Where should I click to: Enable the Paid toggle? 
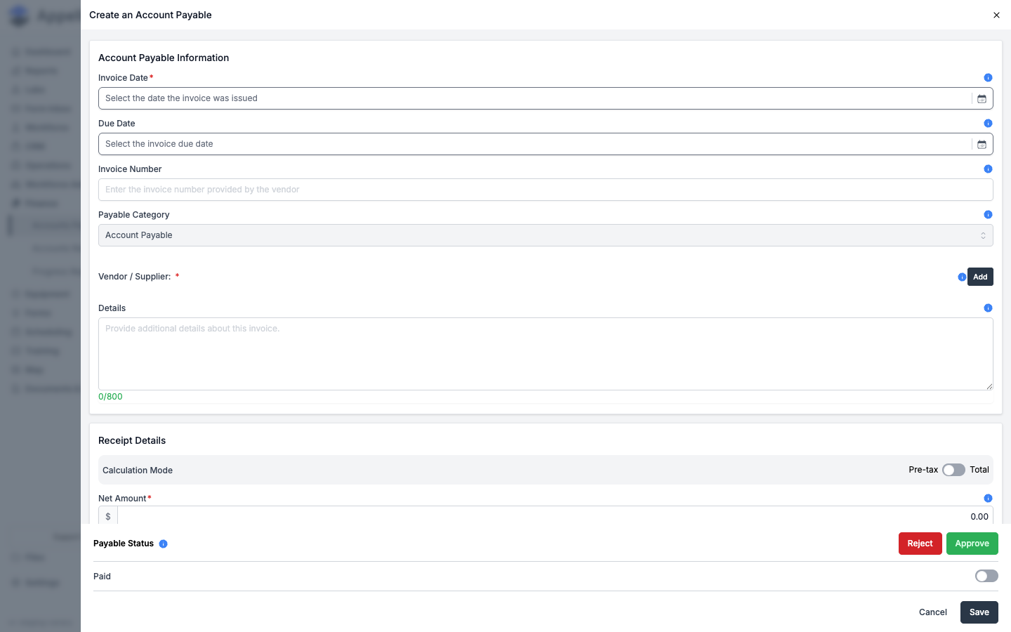coord(986,576)
